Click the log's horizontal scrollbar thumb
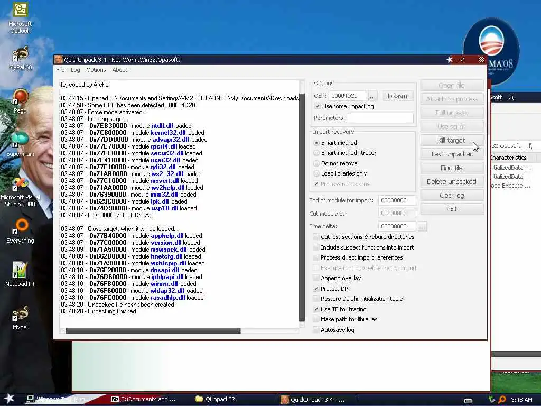541x406 pixels. click(153, 331)
